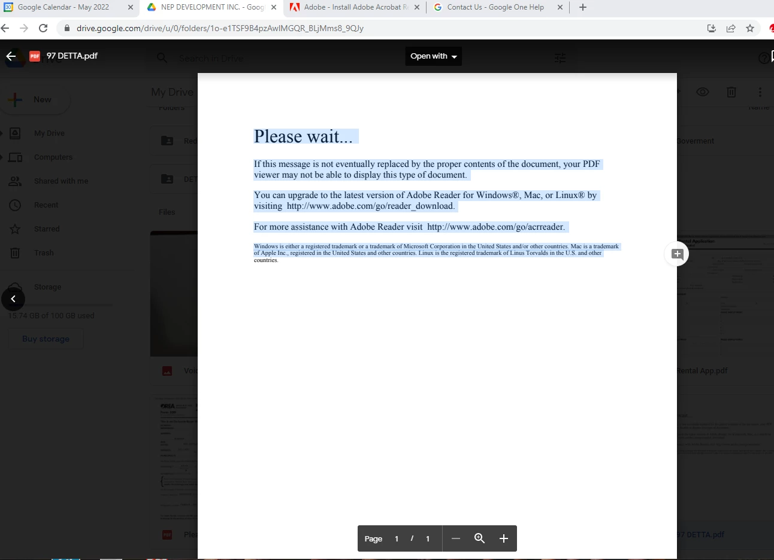Click the 97 DETTA.pdf file title

coord(72,56)
